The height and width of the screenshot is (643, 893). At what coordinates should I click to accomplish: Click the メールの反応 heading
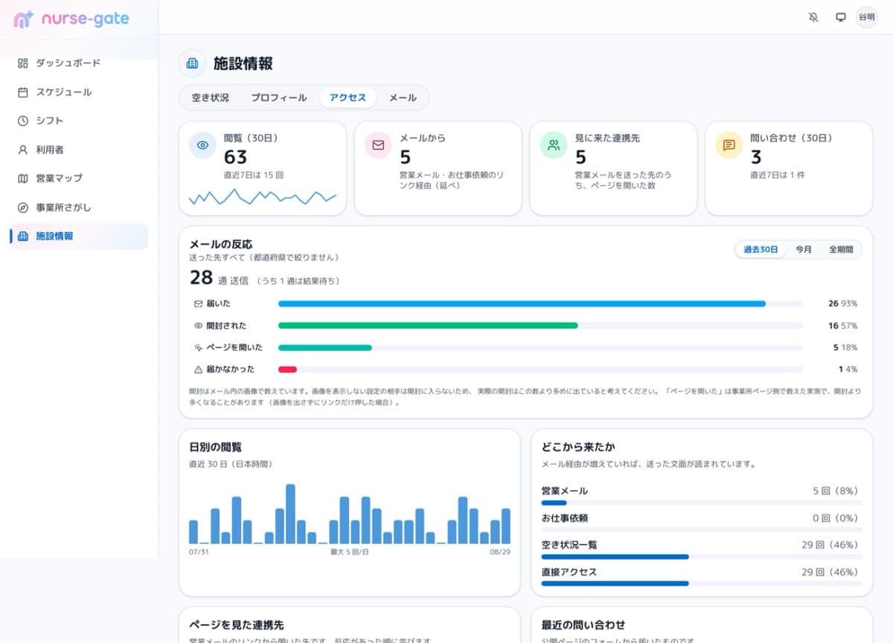[x=221, y=244]
